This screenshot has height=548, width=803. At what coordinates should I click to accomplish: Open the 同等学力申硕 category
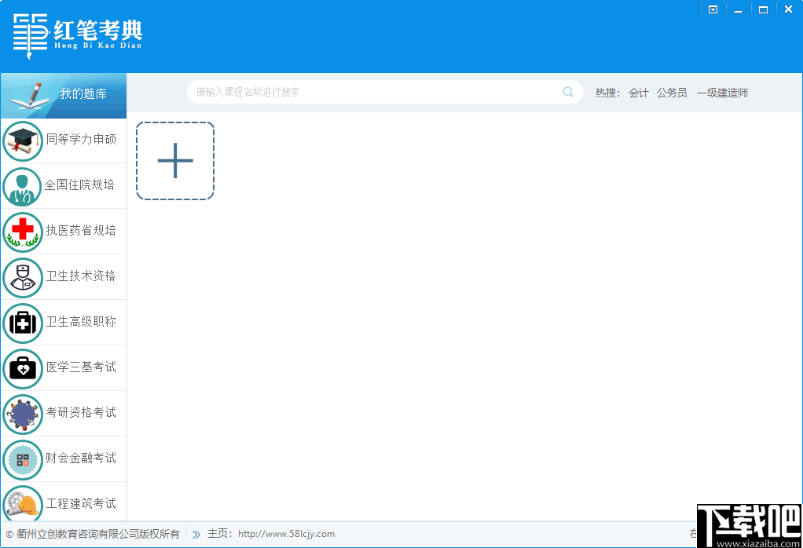pos(22,141)
